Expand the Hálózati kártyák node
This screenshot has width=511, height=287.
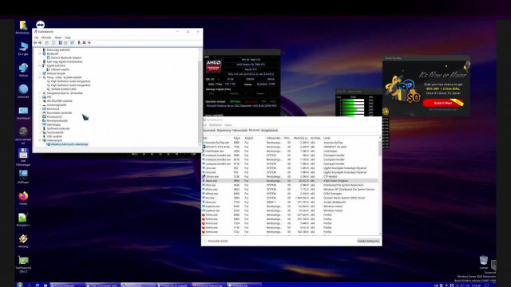tap(40, 73)
